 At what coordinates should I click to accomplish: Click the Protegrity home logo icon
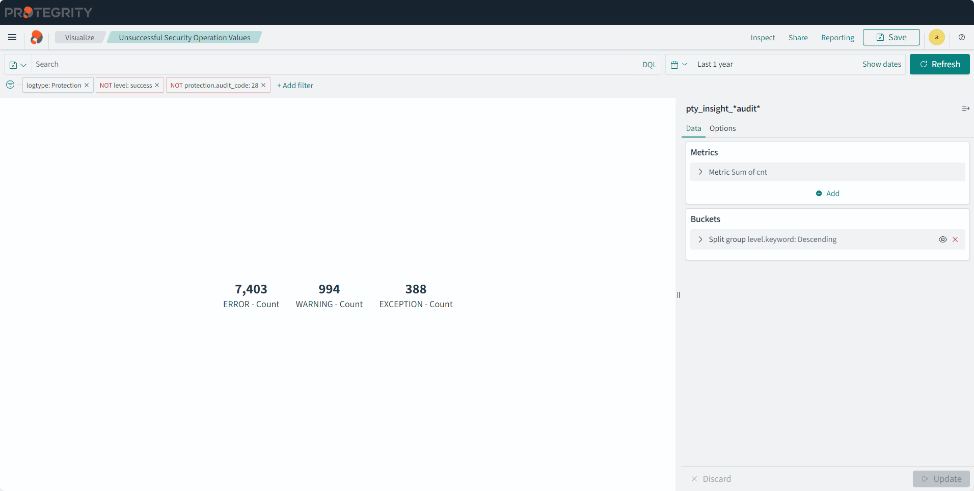tap(37, 37)
